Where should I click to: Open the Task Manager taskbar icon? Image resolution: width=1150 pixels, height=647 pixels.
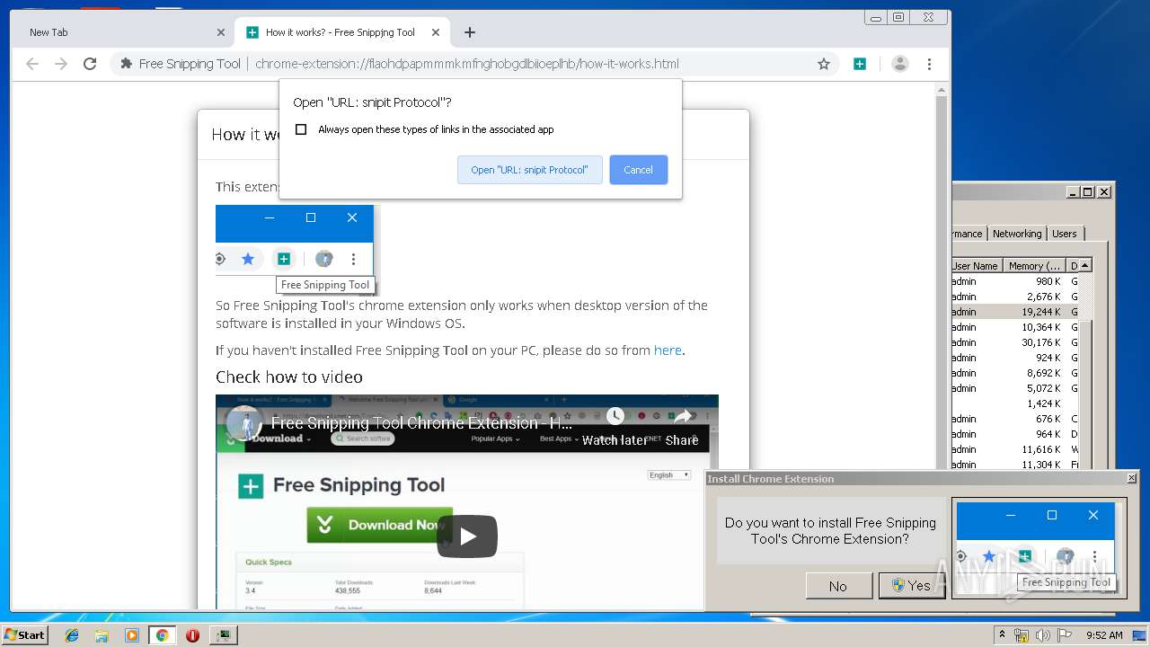click(x=223, y=635)
